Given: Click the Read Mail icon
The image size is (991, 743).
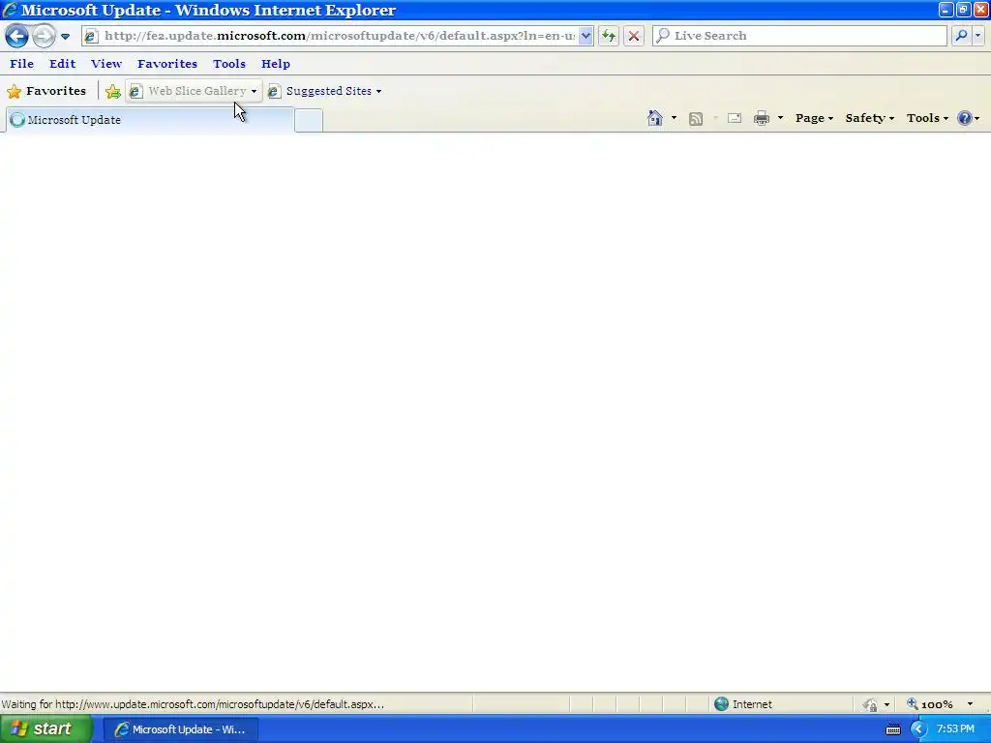Looking at the screenshot, I should click(735, 118).
